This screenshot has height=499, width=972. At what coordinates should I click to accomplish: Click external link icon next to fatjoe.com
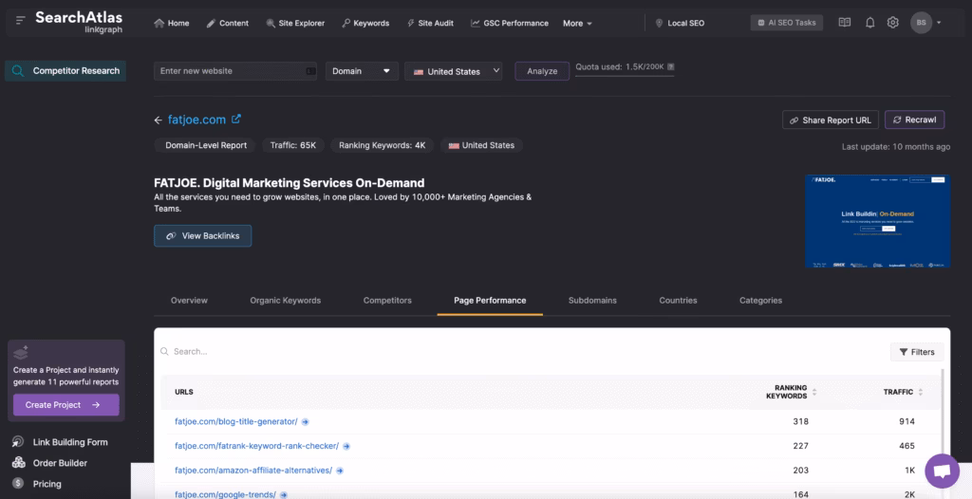236,120
